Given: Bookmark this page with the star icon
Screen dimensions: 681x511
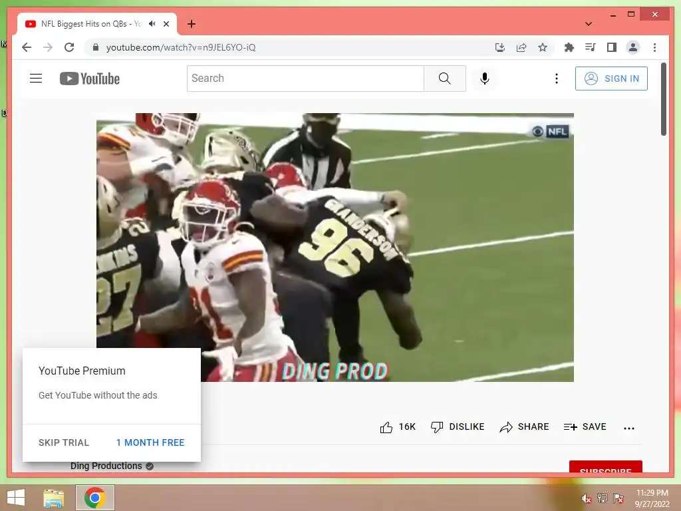Looking at the screenshot, I should click(543, 47).
